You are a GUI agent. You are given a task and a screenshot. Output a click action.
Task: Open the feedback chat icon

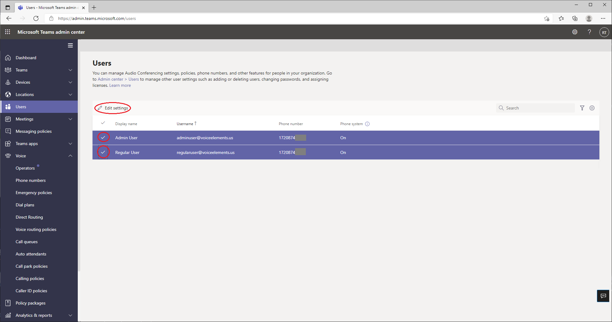[x=603, y=296]
